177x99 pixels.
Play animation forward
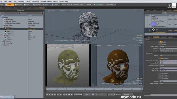[61, 95]
